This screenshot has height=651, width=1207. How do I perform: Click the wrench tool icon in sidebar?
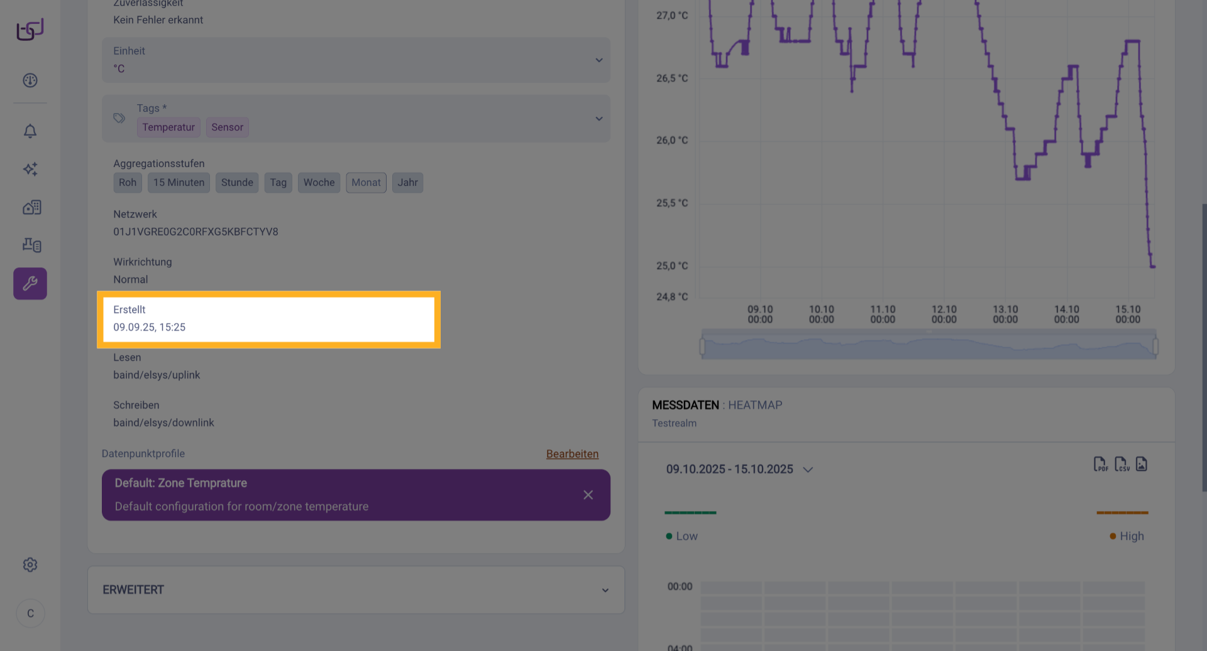click(x=30, y=284)
